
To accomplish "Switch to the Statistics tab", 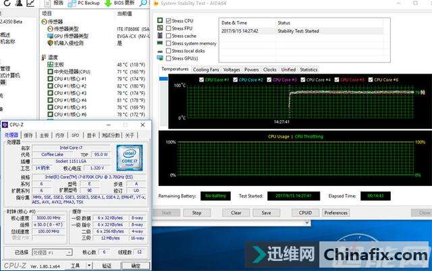I will pyautogui.click(x=309, y=69).
